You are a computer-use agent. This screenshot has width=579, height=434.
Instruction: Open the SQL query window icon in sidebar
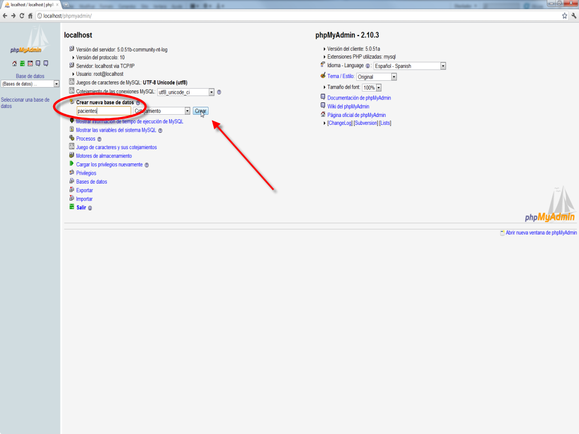pyautogui.click(x=30, y=64)
